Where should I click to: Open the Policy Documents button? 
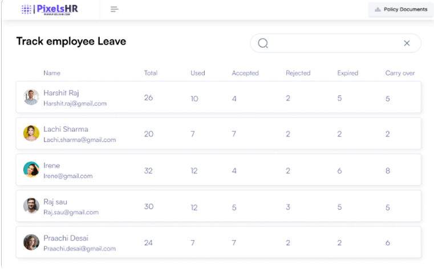[401, 10]
